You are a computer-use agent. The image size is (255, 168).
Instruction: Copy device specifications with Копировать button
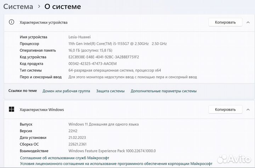click(225, 22)
